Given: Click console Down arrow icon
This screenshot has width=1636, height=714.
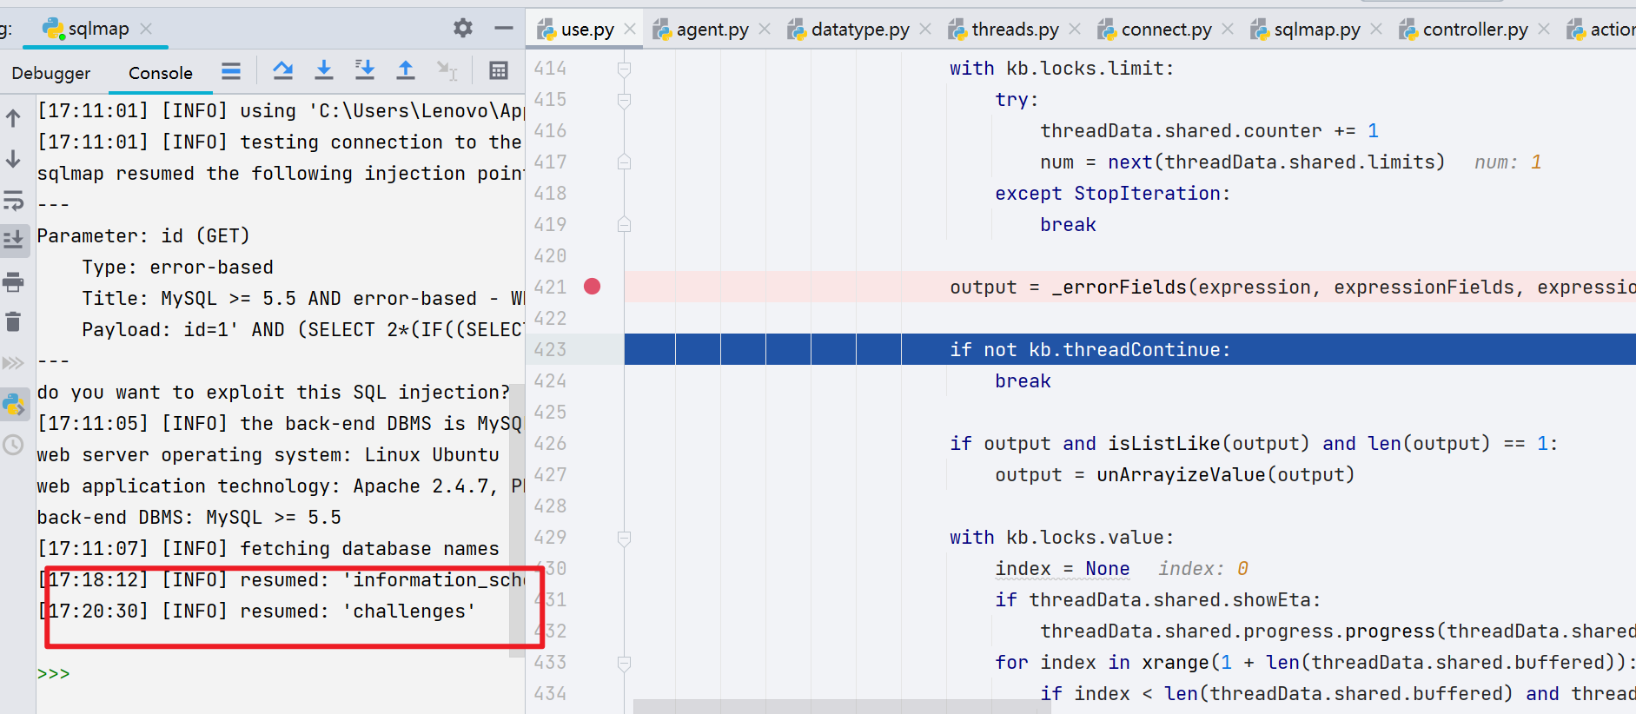Looking at the screenshot, I should [x=13, y=159].
